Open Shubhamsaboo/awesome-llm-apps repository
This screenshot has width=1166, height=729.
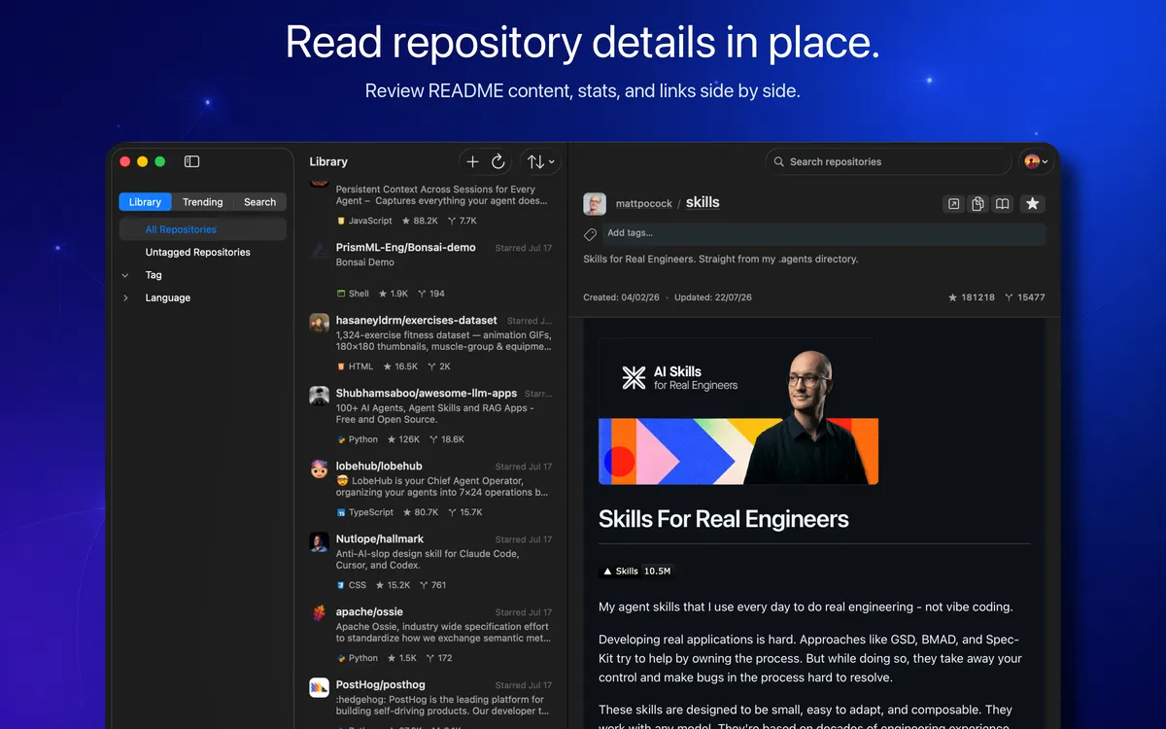427,393
